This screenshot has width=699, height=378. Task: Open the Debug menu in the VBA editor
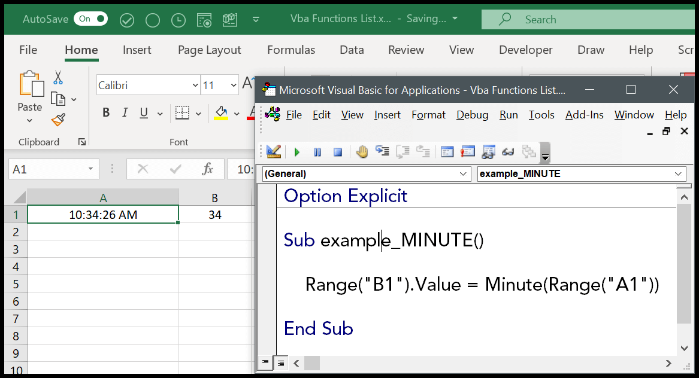pos(472,114)
